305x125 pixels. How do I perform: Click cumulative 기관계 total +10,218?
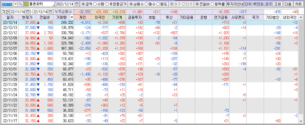(x=117, y=12)
